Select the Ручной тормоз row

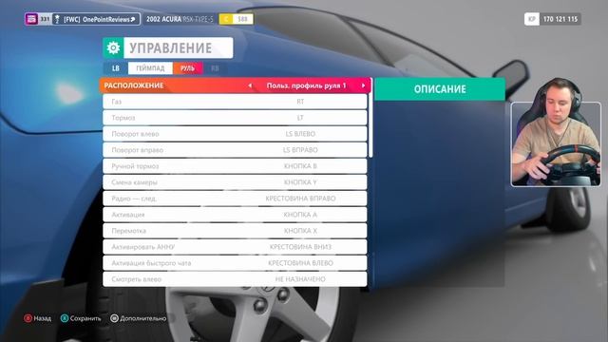click(235, 166)
